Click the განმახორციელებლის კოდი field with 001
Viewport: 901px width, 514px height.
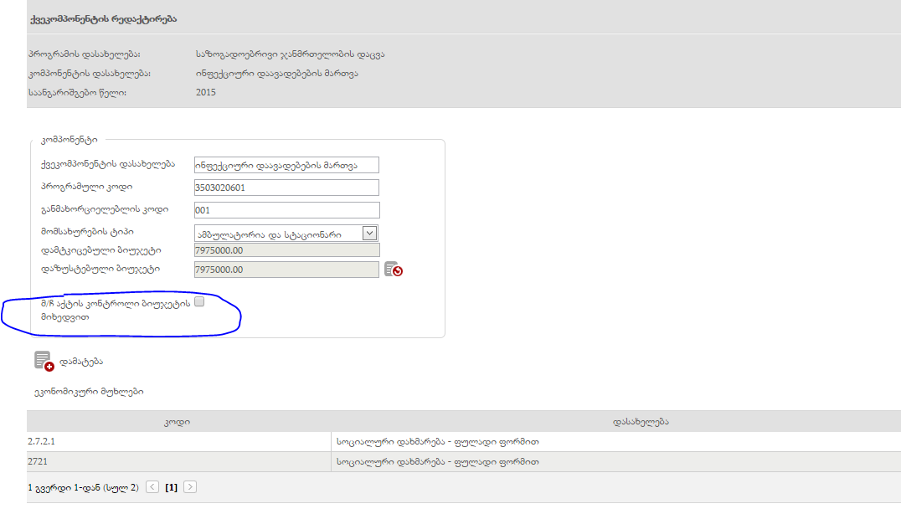286,210
